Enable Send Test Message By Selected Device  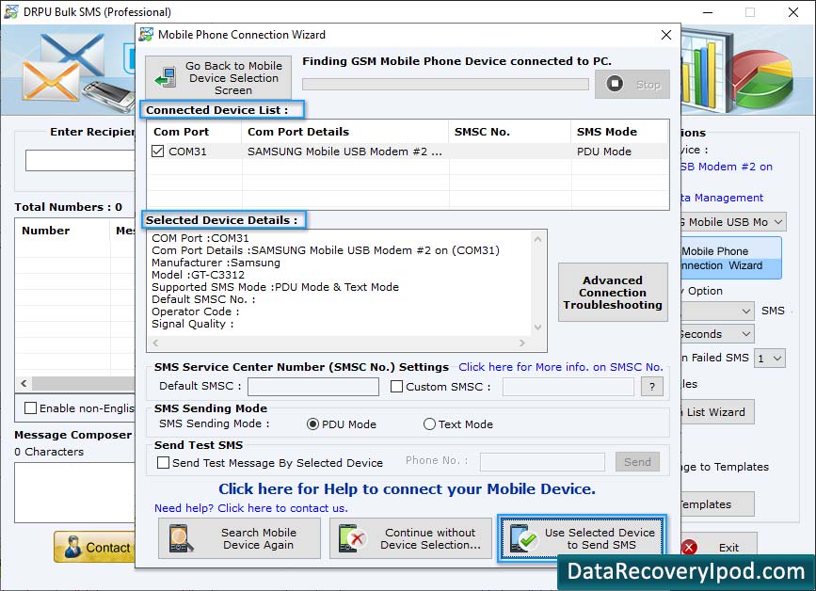(163, 462)
